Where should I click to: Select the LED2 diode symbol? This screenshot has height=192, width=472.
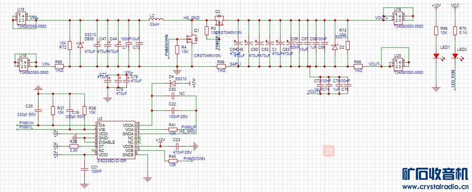[x=455, y=56]
